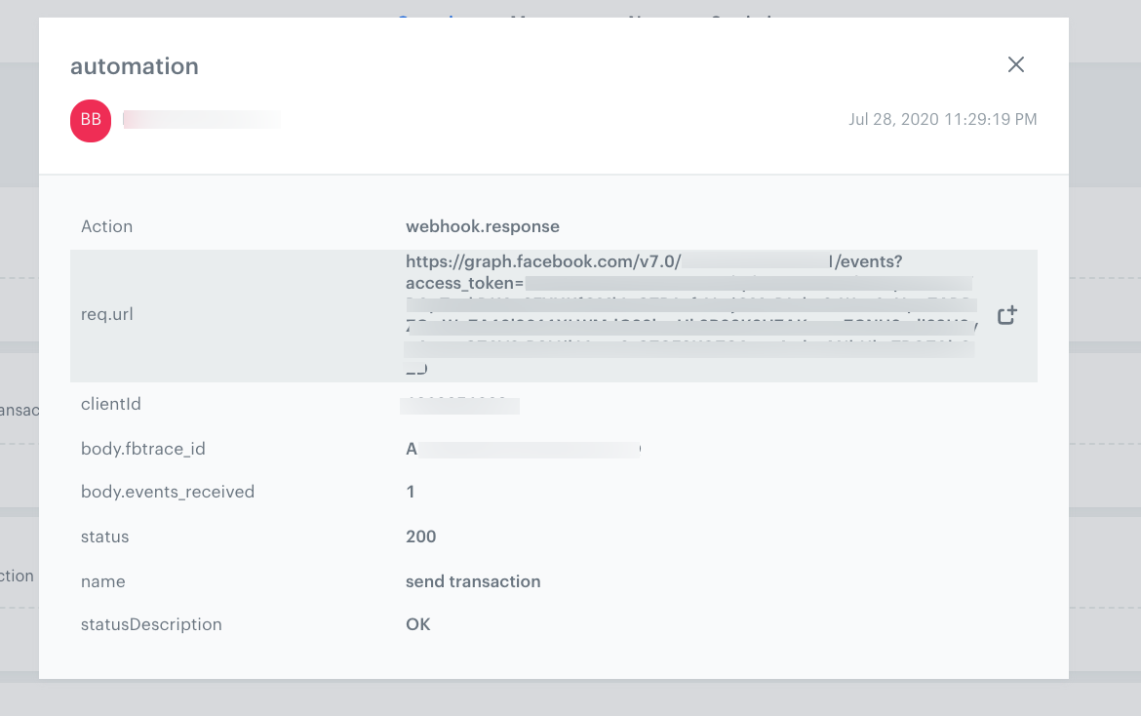Click the Jul 28 2020 timestamp

(943, 119)
